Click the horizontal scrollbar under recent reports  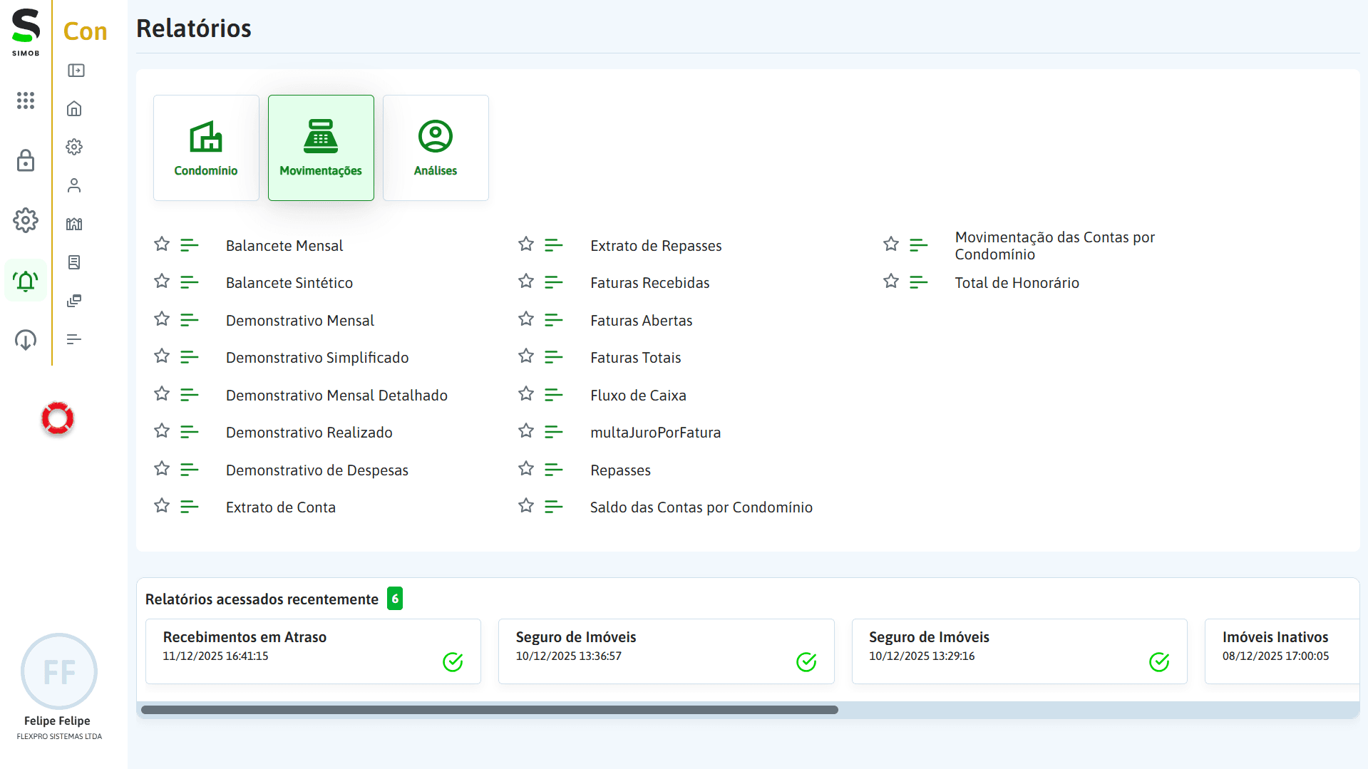coord(489,710)
